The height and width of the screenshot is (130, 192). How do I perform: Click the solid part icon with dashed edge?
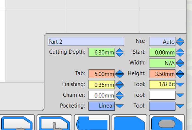click(x=92, y=122)
